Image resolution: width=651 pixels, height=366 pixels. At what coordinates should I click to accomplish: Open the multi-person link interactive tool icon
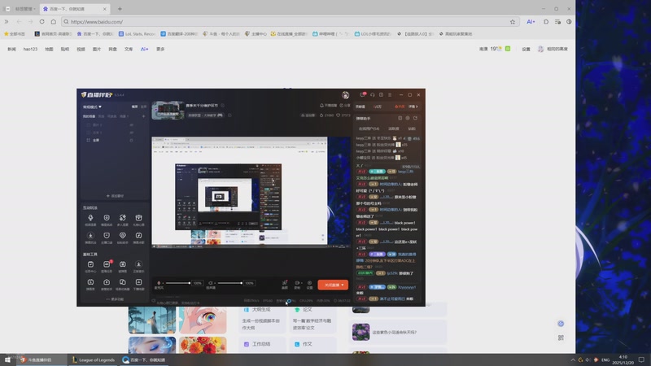click(123, 218)
